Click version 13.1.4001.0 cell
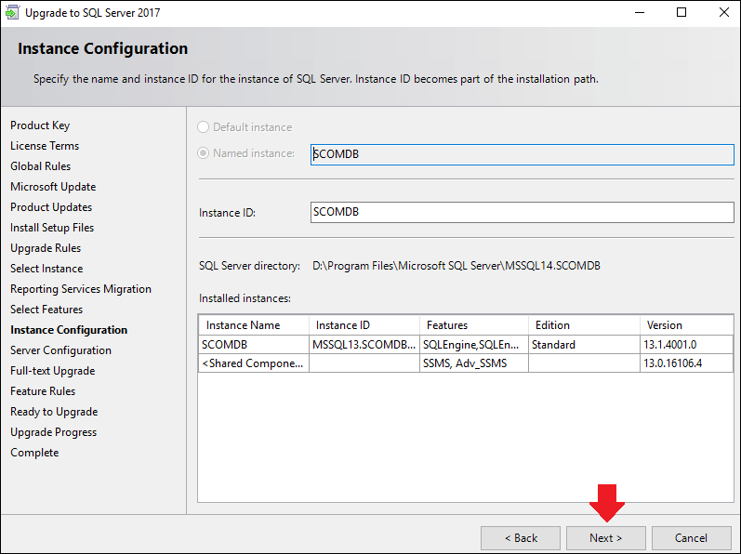This screenshot has height=554, width=741. 687,345
